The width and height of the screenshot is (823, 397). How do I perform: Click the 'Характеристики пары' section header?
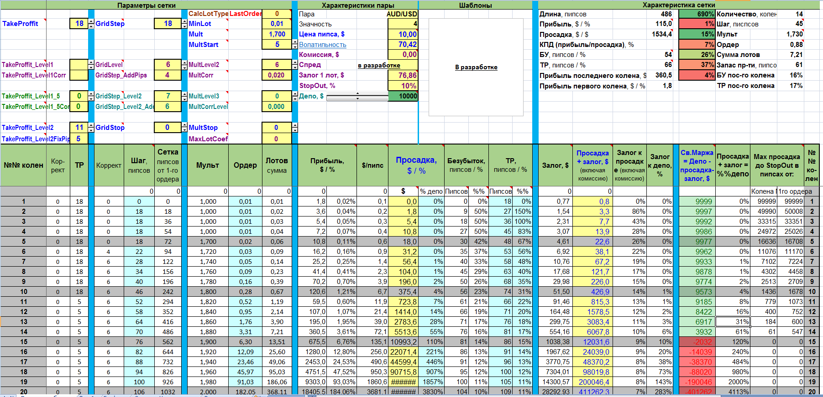358,5
